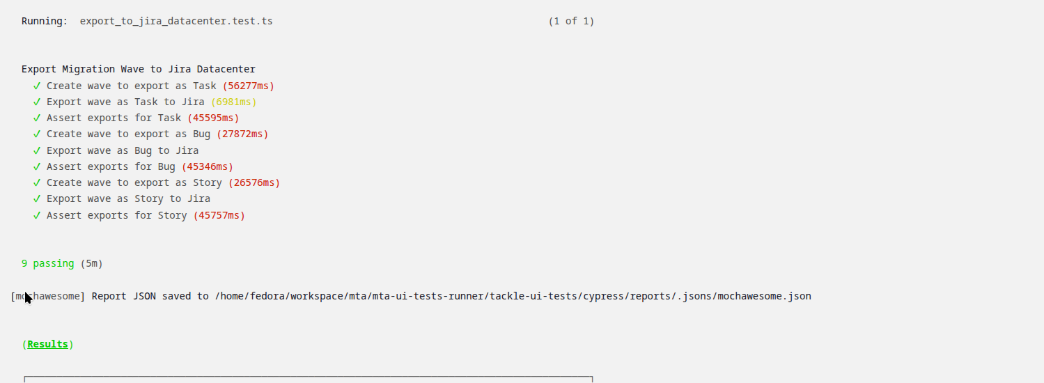Click checkmark next to Export wave as Task to Jira
This screenshot has height=383, width=1044.
(37, 102)
